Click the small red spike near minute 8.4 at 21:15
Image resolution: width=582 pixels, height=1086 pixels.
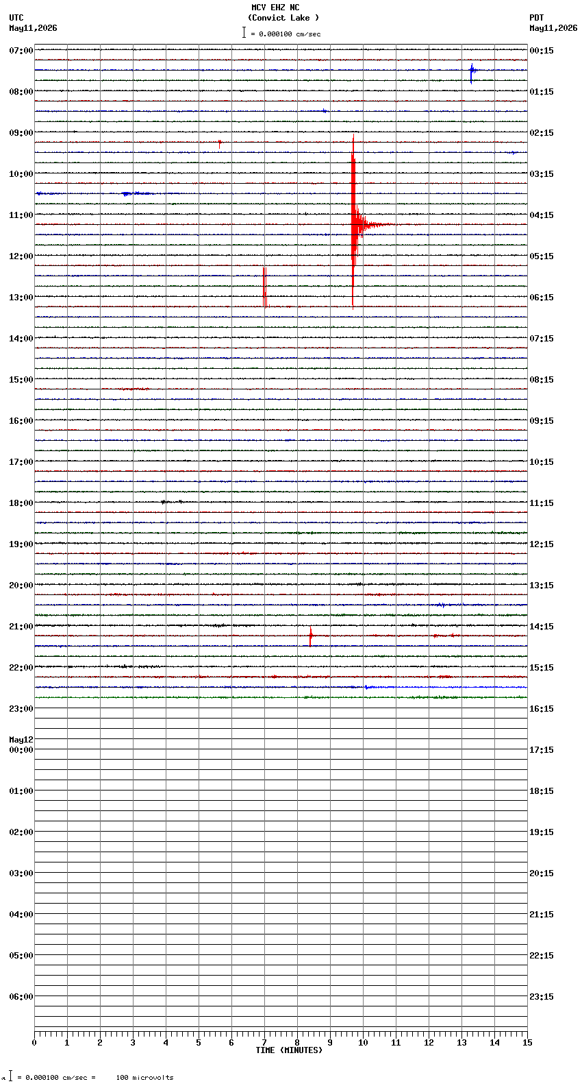pyautogui.click(x=311, y=636)
